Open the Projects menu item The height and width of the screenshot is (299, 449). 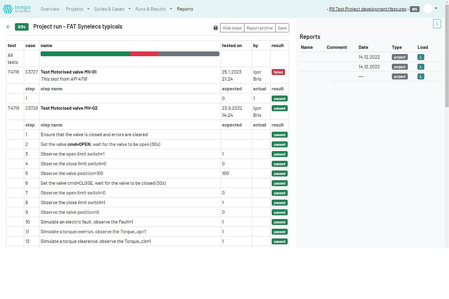(75, 9)
